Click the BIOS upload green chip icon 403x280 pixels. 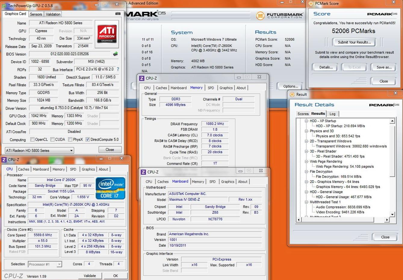(115, 54)
